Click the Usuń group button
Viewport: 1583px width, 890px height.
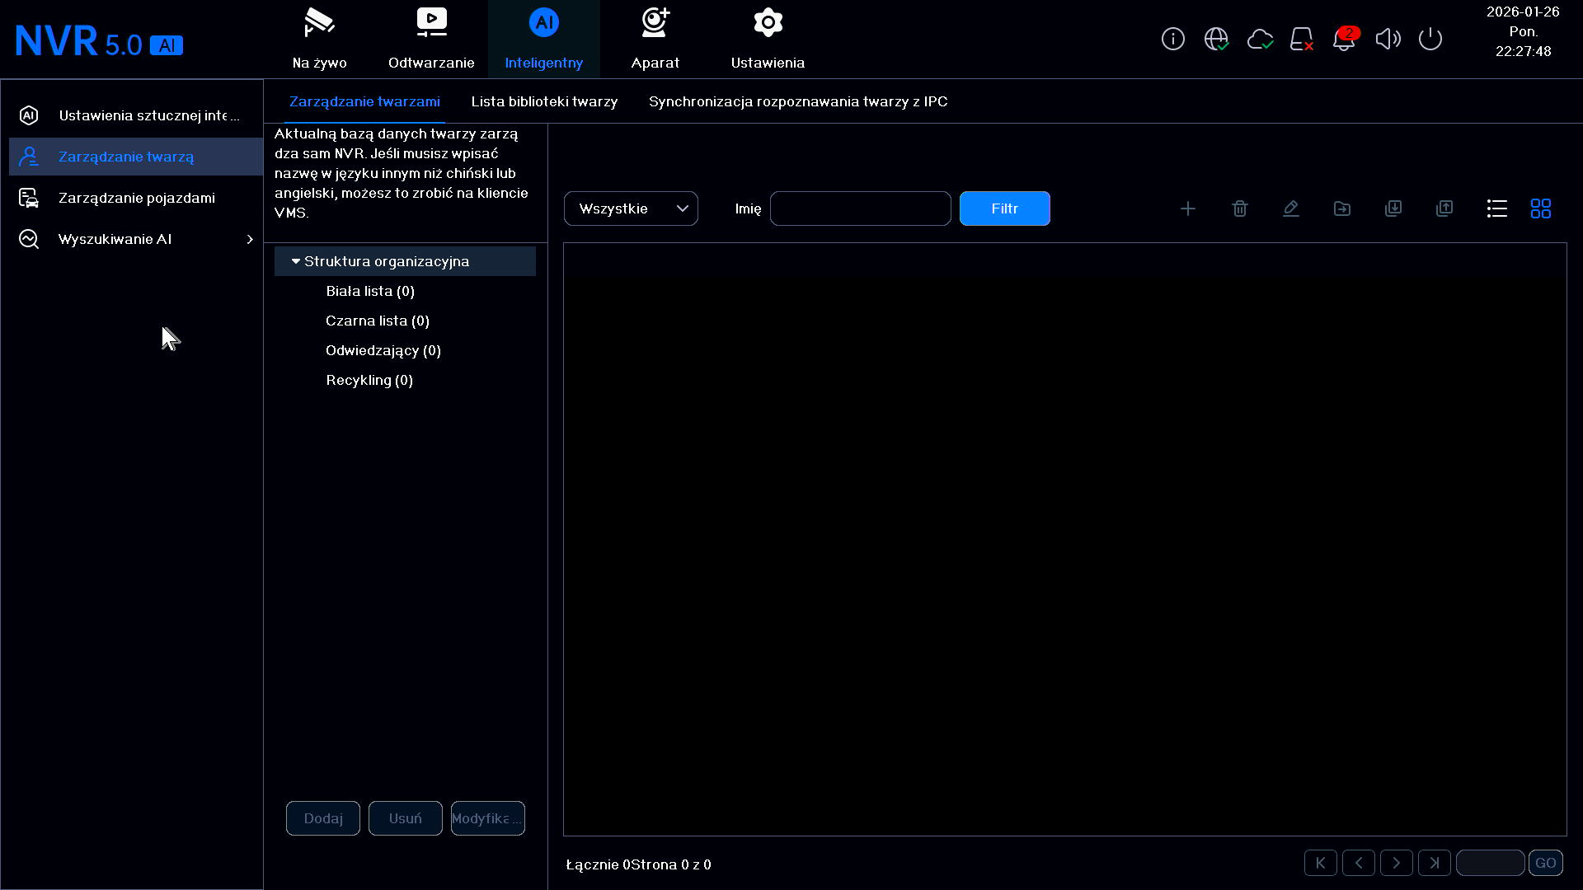click(x=406, y=818)
